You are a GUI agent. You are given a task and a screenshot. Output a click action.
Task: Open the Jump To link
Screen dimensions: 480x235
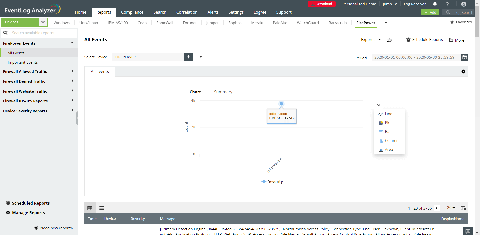pyautogui.click(x=390, y=4)
